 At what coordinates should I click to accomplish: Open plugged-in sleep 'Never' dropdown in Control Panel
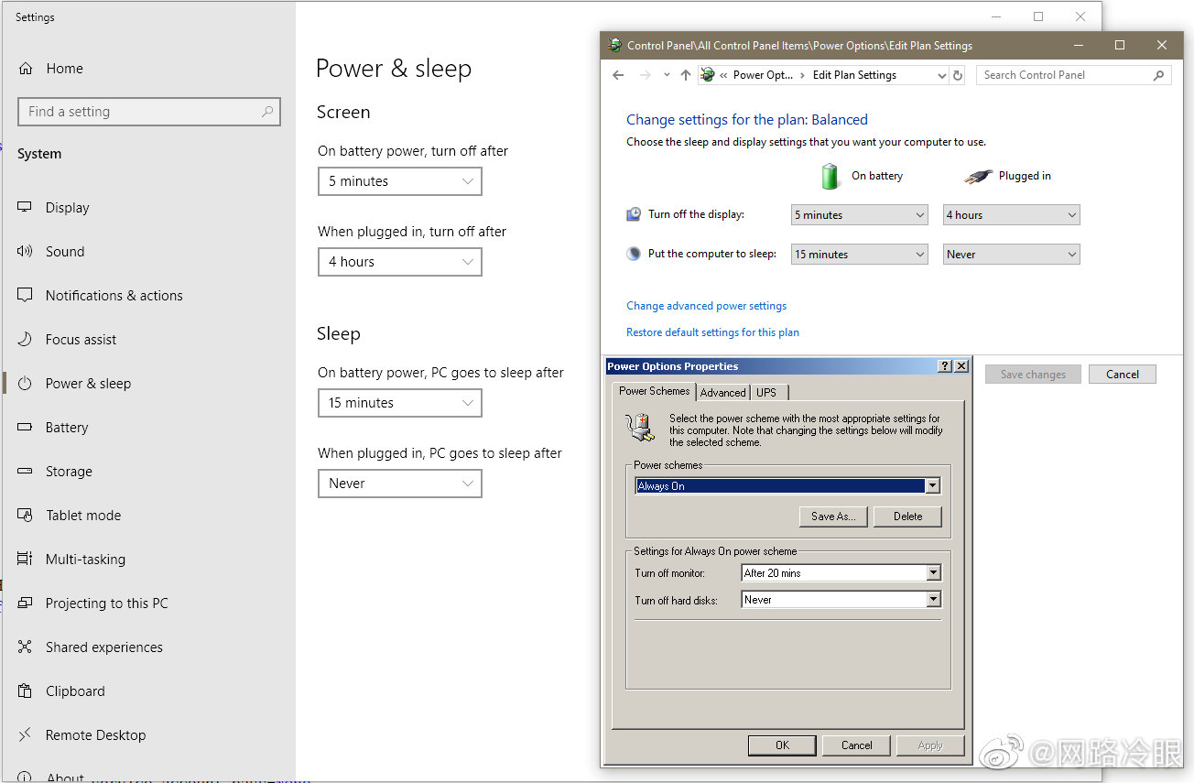pos(1011,255)
